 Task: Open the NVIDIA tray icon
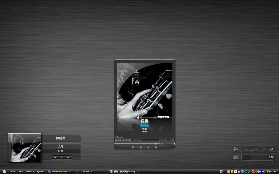coord(257,172)
